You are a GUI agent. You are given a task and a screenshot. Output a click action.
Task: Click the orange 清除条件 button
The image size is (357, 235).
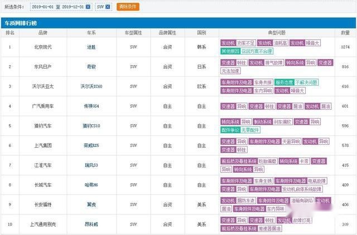128,7
